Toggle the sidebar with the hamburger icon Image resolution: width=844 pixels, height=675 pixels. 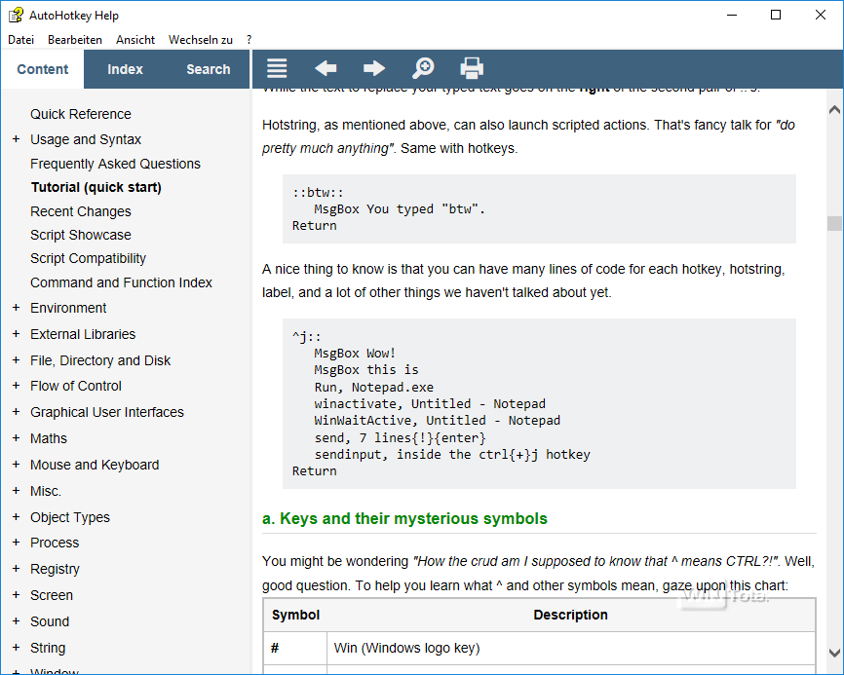tap(277, 68)
